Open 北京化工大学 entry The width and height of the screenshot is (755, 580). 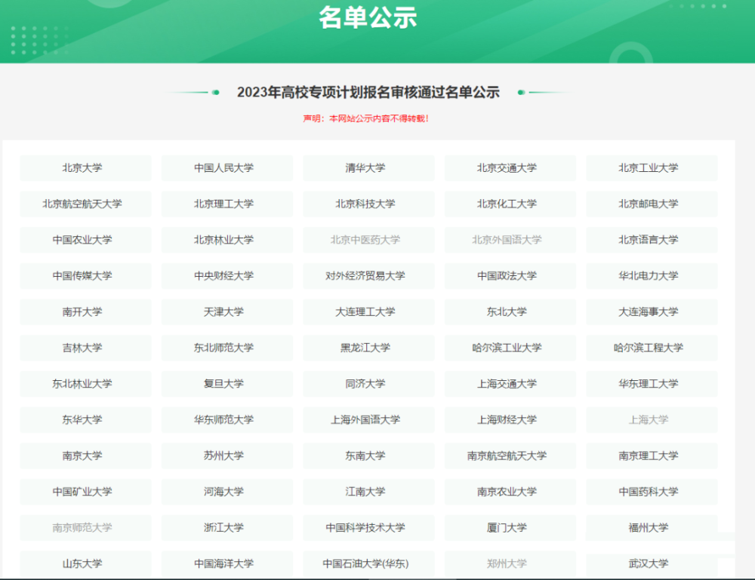tap(510, 204)
